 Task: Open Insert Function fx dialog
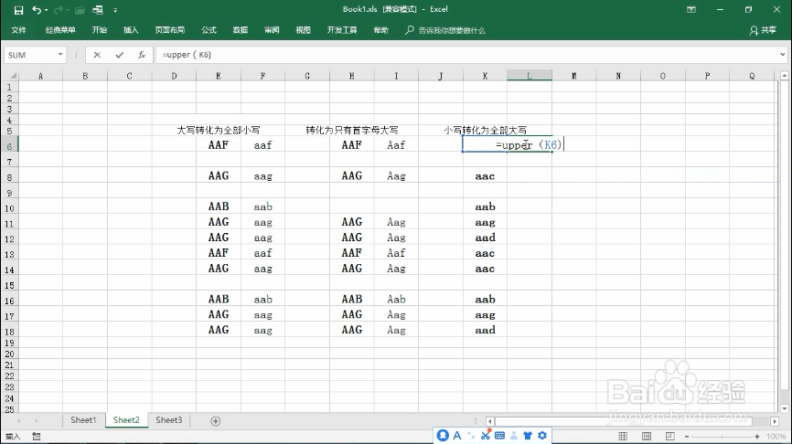142,55
